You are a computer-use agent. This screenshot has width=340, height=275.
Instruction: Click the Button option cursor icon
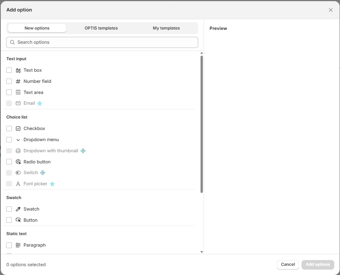pyautogui.click(x=18, y=220)
